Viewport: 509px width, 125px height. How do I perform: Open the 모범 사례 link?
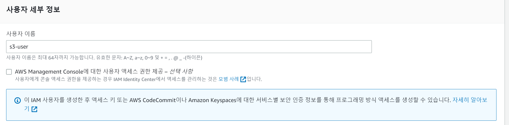click(x=229, y=79)
